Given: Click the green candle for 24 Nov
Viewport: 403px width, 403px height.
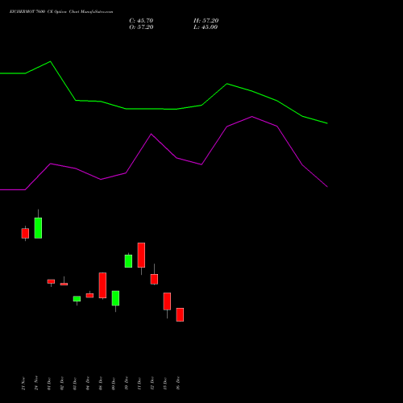Looking at the screenshot, I should [x=38, y=228].
